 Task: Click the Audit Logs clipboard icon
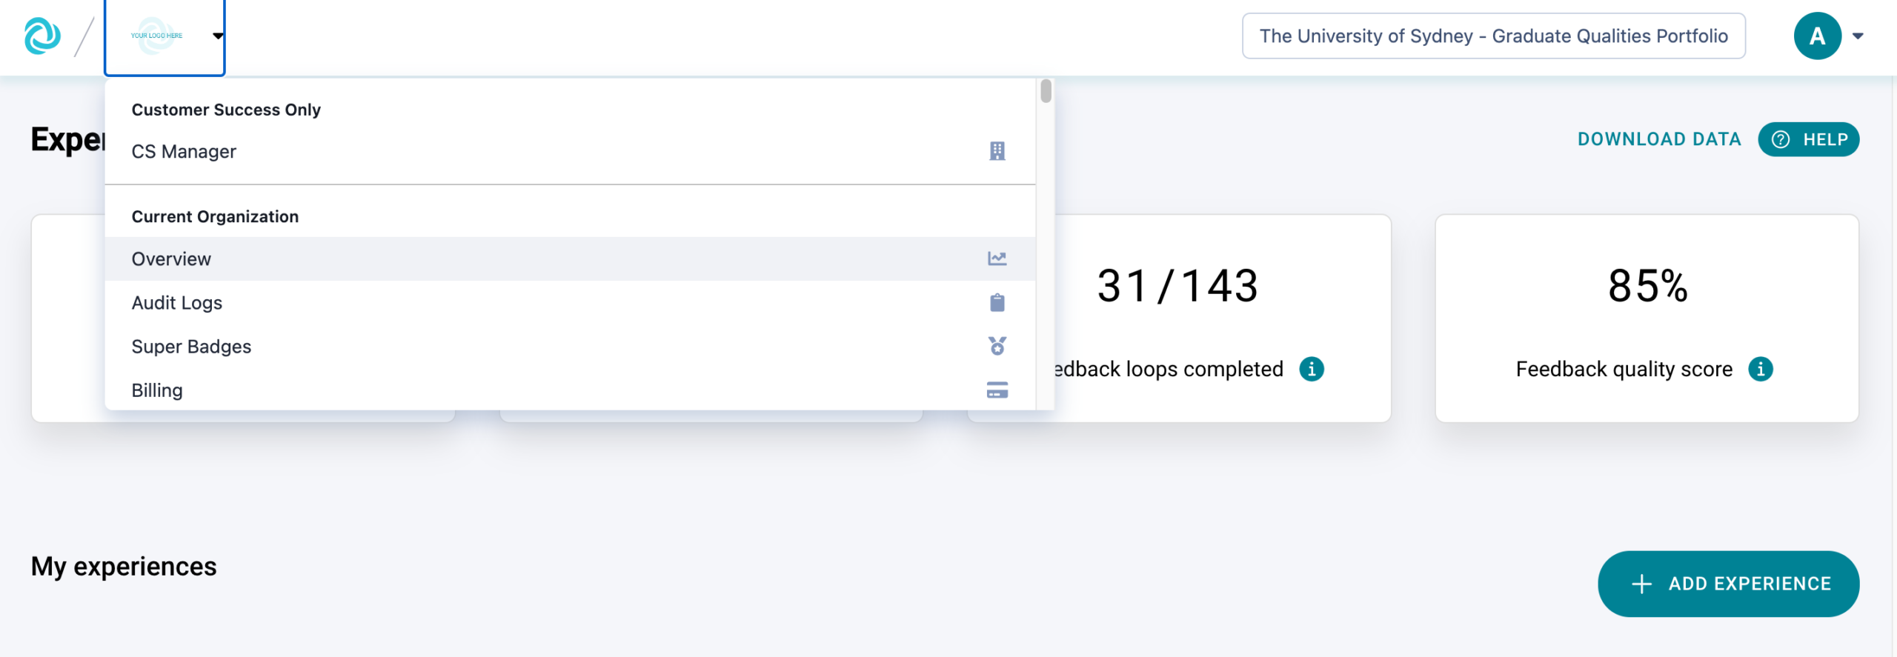[997, 302]
